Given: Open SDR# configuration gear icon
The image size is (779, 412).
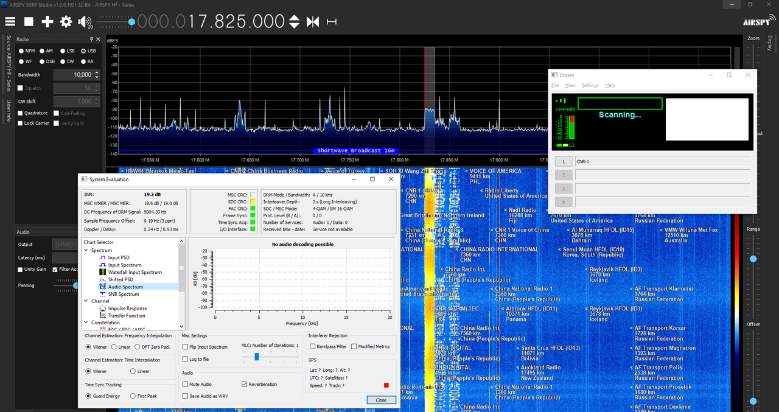Looking at the screenshot, I should pyautogui.click(x=66, y=22).
